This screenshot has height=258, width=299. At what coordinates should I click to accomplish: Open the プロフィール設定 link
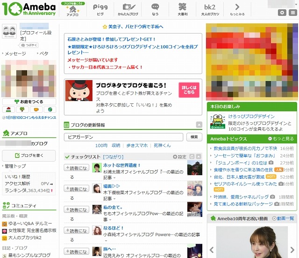[x=36, y=35]
